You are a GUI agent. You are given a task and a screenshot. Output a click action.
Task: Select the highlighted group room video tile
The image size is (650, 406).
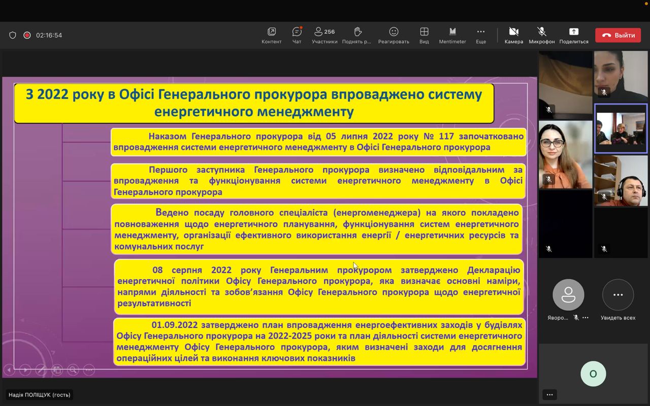621,128
